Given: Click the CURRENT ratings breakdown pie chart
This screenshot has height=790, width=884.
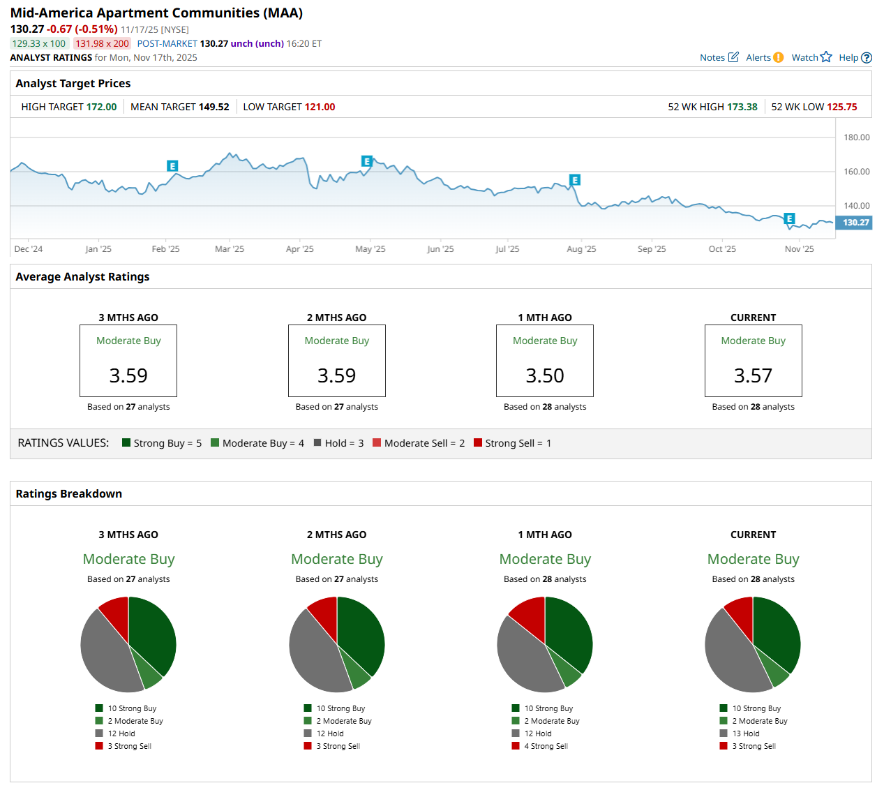Looking at the screenshot, I should pos(753,644).
